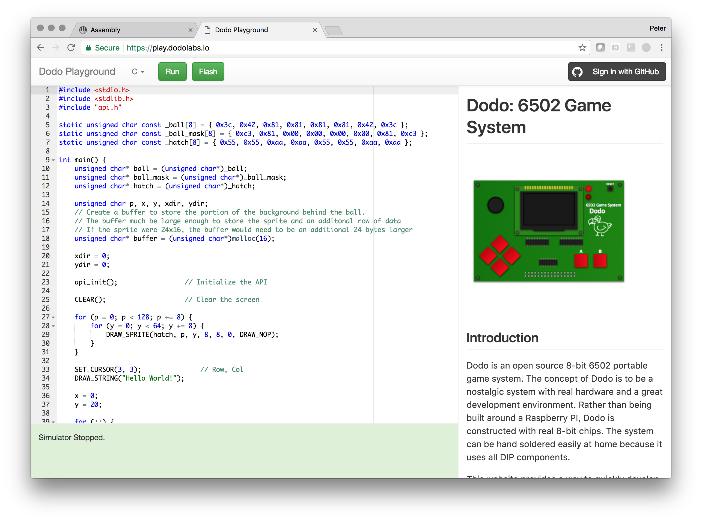This screenshot has width=702, height=522.
Task: Click the browser forward arrow
Action: pos(56,48)
